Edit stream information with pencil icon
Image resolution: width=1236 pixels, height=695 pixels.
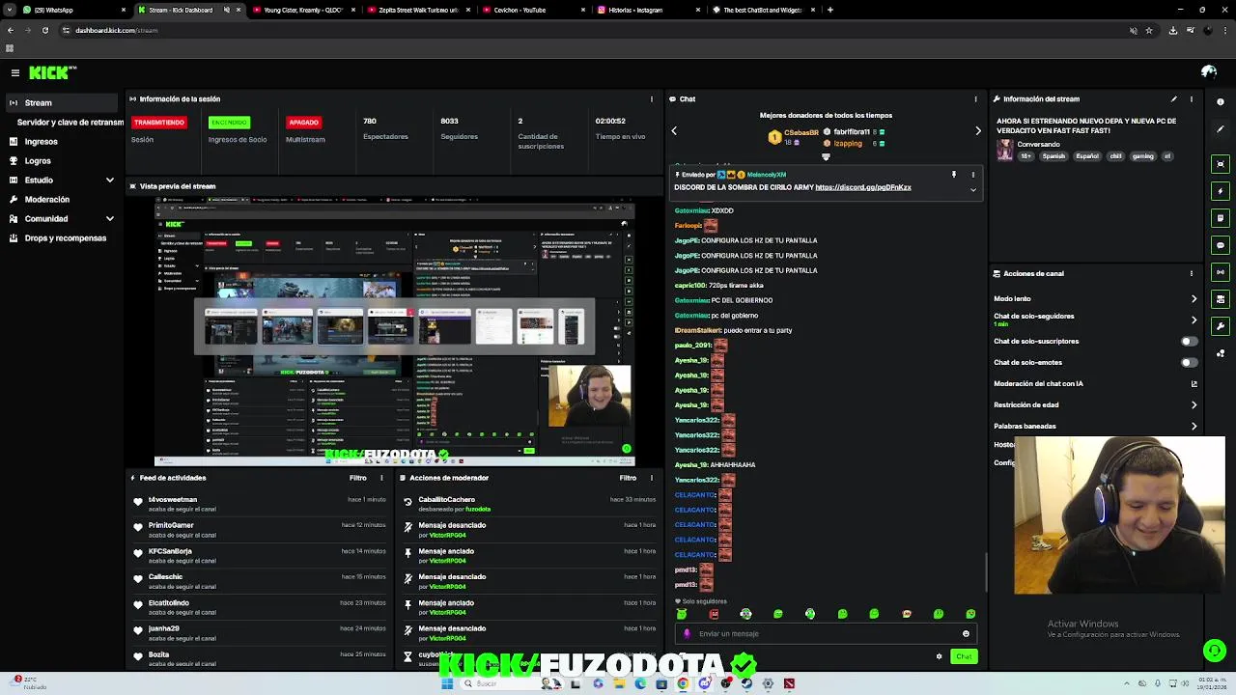coord(1174,98)
